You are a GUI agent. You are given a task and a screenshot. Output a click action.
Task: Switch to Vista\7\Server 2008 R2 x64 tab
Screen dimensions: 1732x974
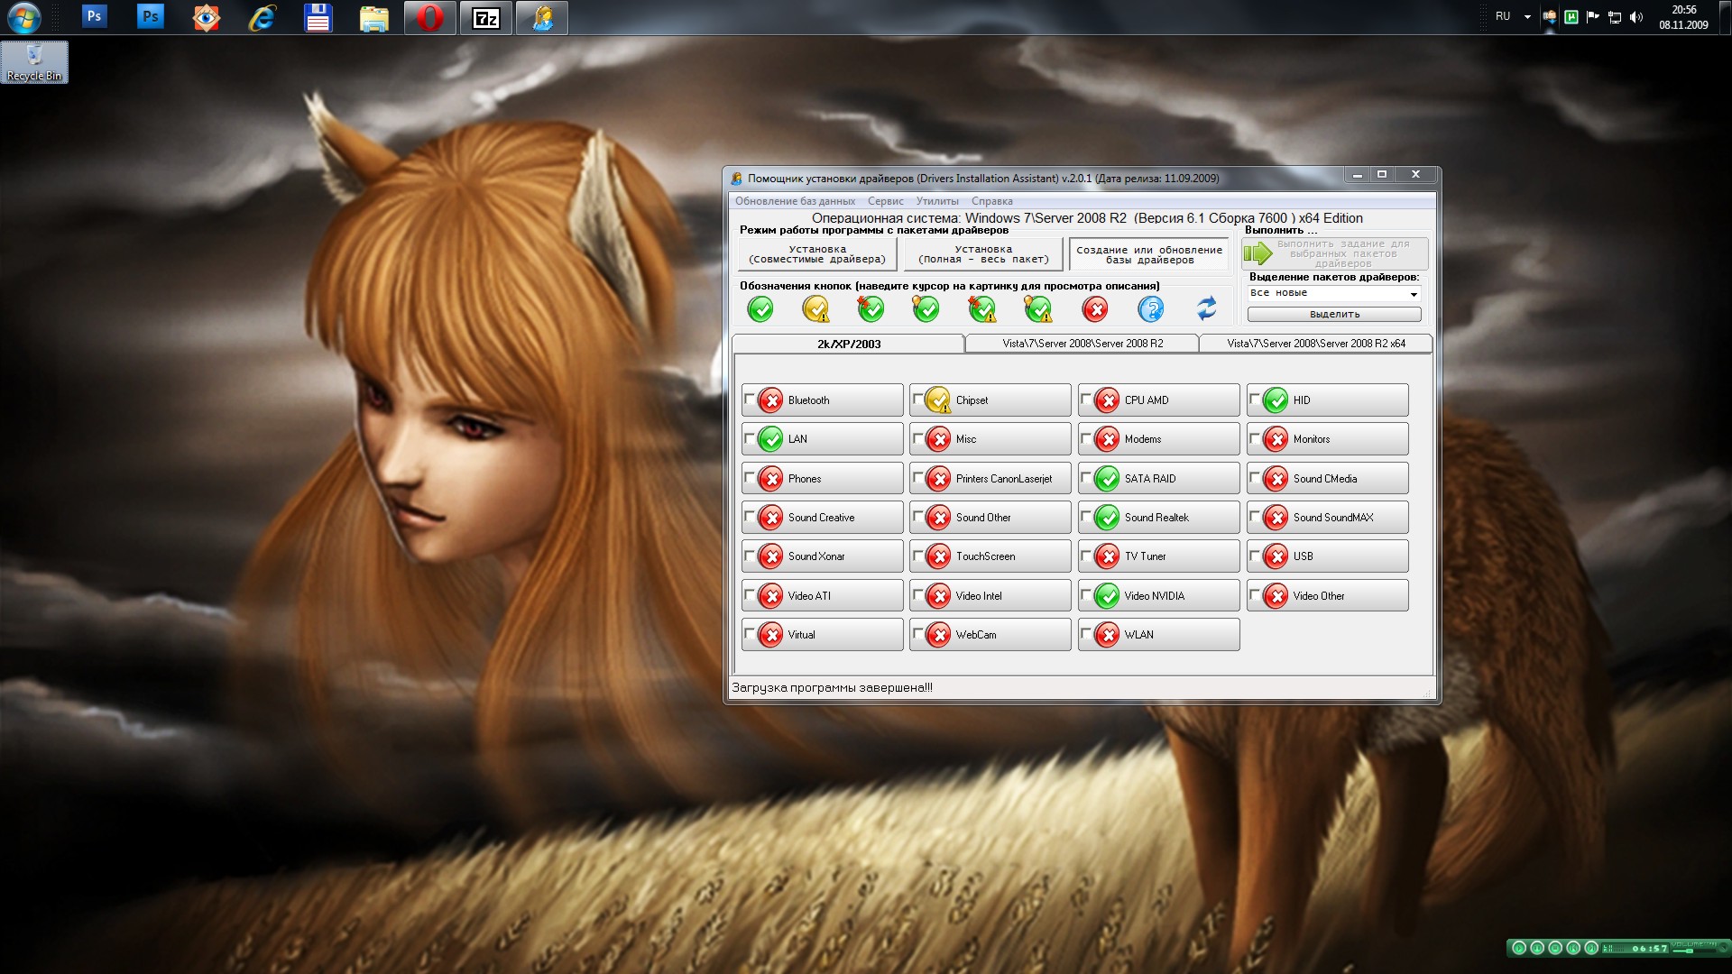point(1315,344)
